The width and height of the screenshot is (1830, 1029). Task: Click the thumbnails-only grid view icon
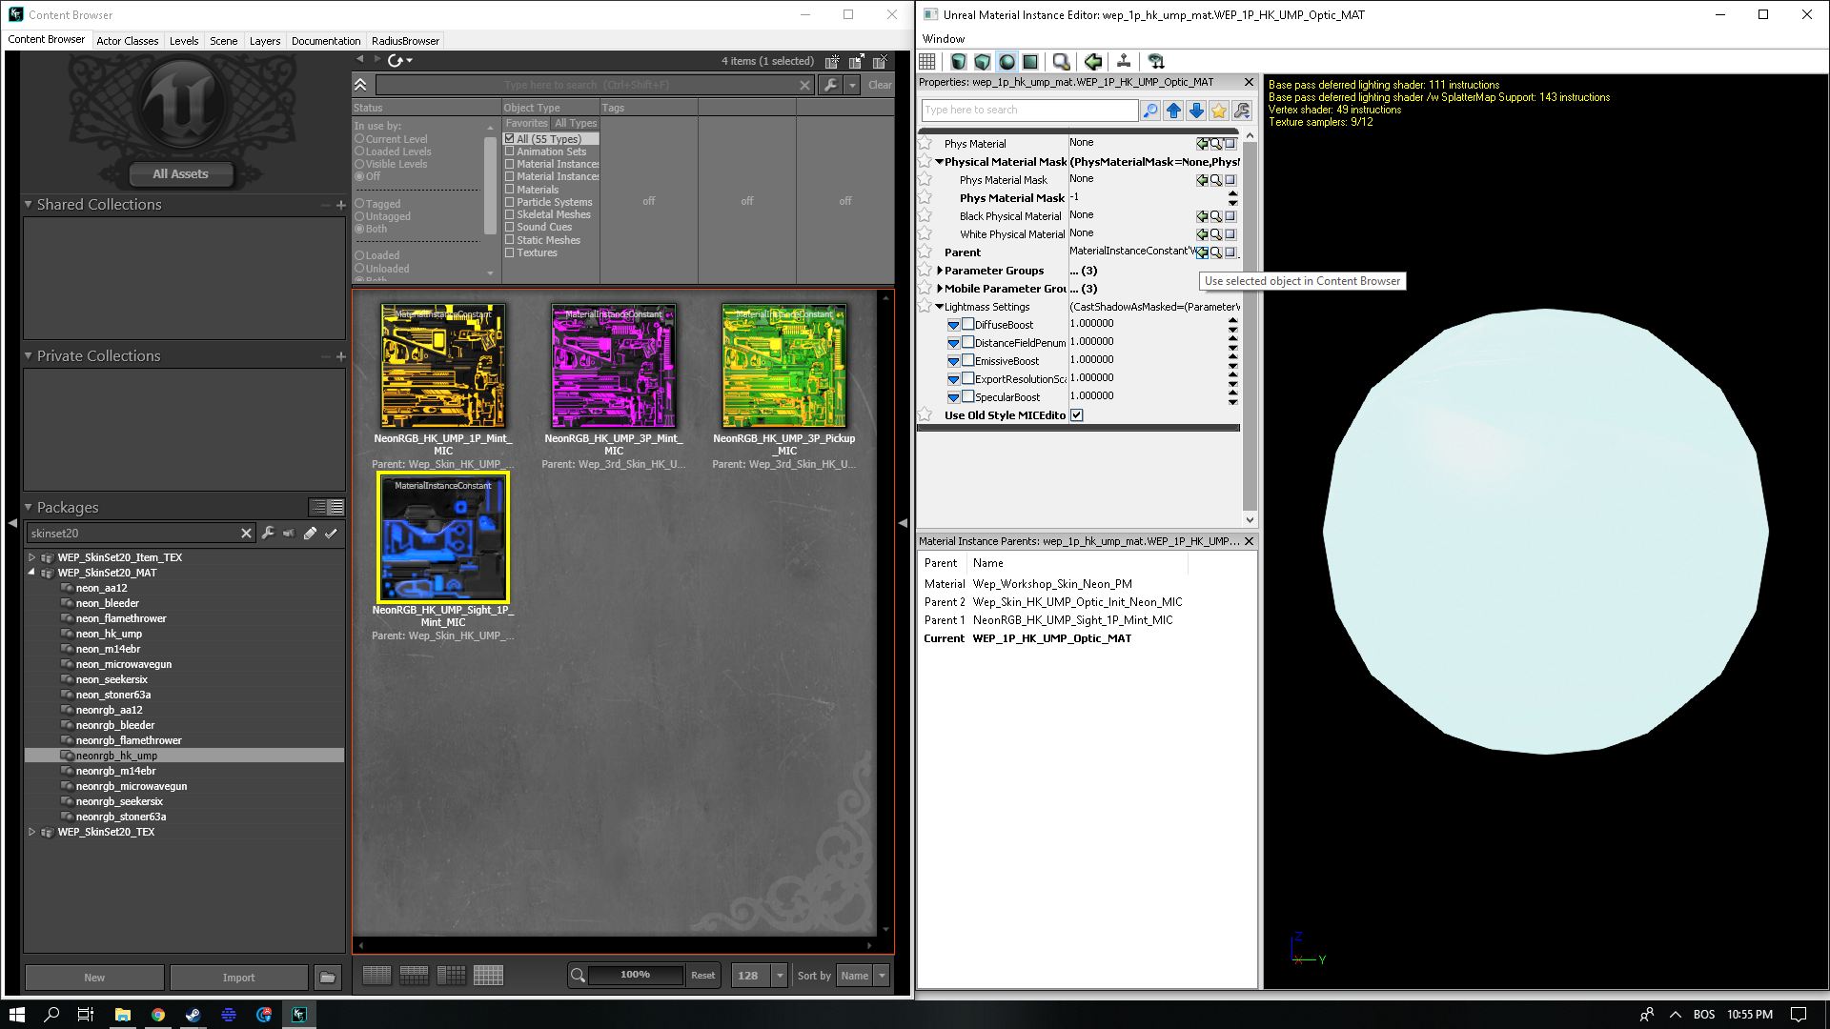point(488,975)
